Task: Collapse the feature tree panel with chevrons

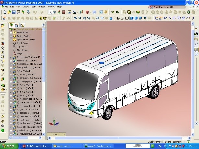Action: click(43, 25)
